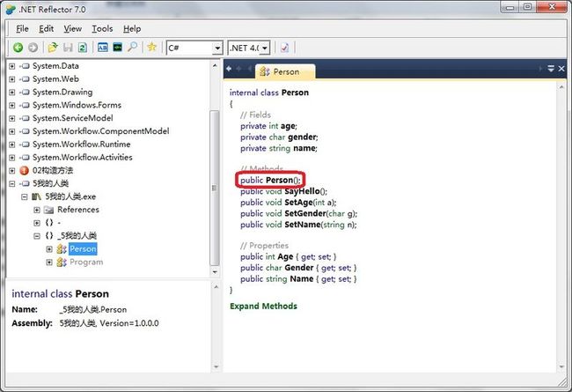Viewport: 572px width, 392px height.
Task: Open the tab list dropdown arrow icon
Action: [x=551, y=69]
